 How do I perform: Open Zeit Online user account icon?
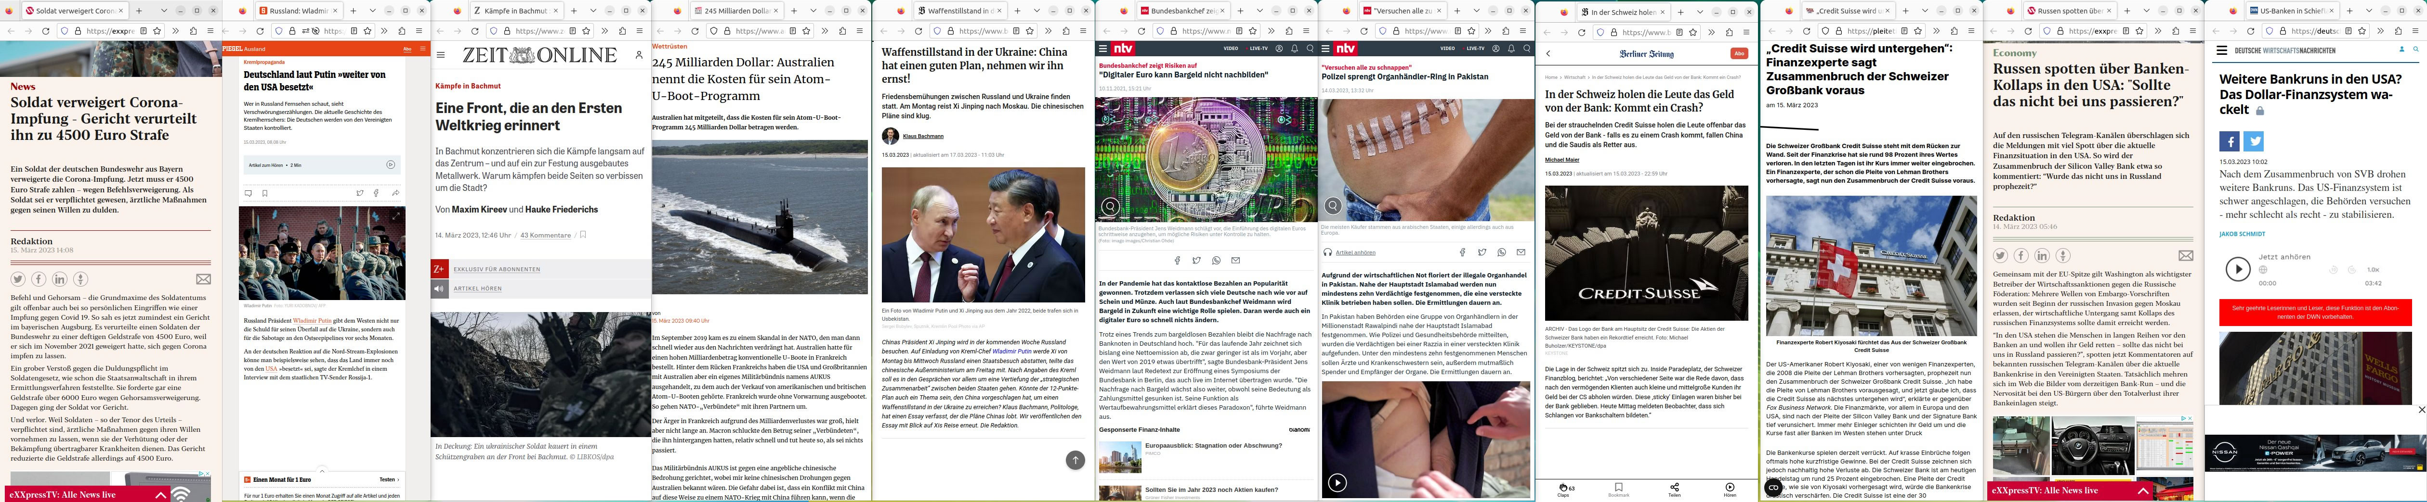[639, 54]
